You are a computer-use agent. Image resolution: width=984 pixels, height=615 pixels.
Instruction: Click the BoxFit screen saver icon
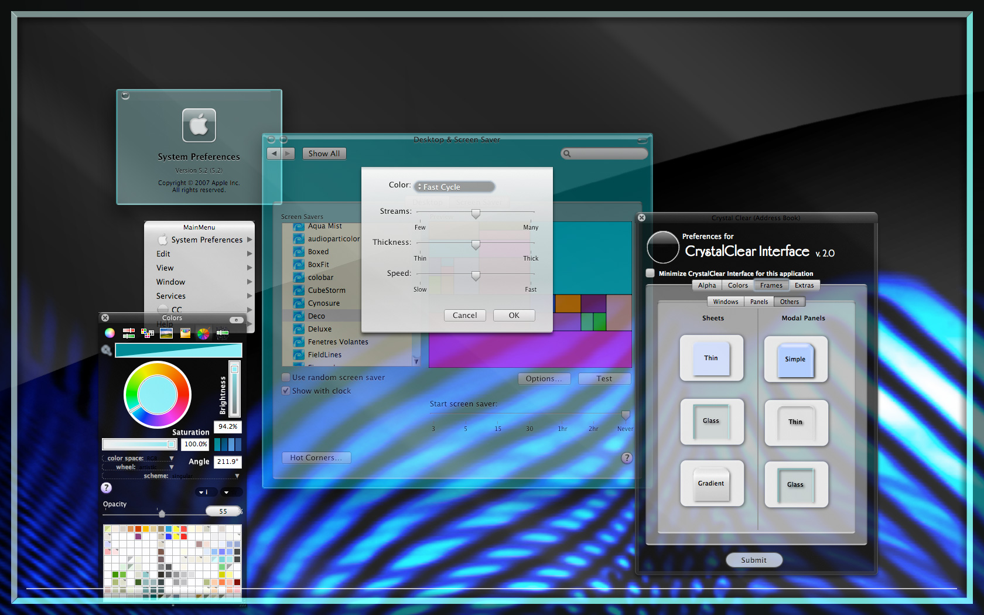(x=299, y=265)
